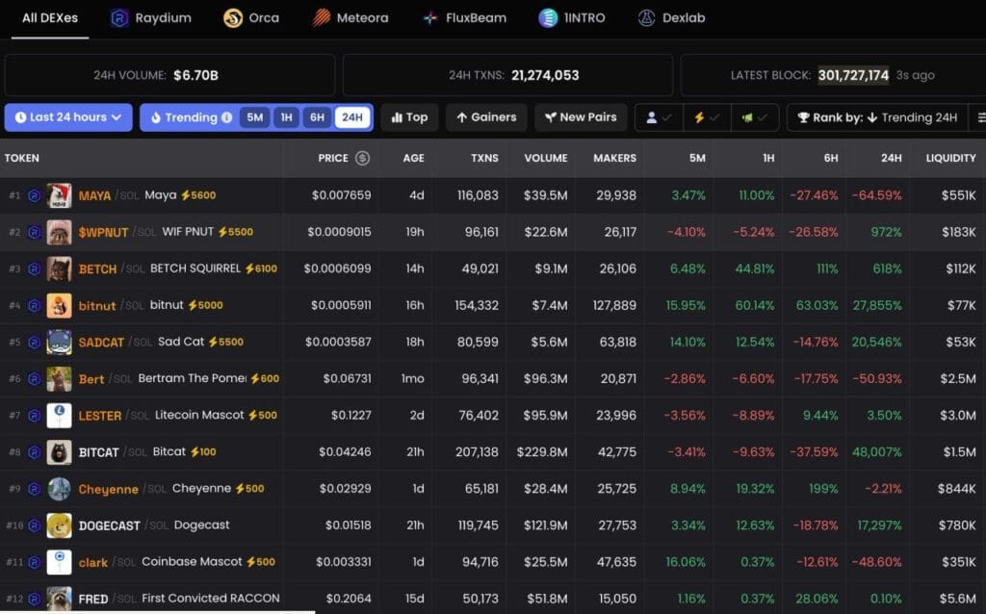Toggle the green megaphone ads filter
Viewport: 986px width, 614px height.
pos(755,117)
